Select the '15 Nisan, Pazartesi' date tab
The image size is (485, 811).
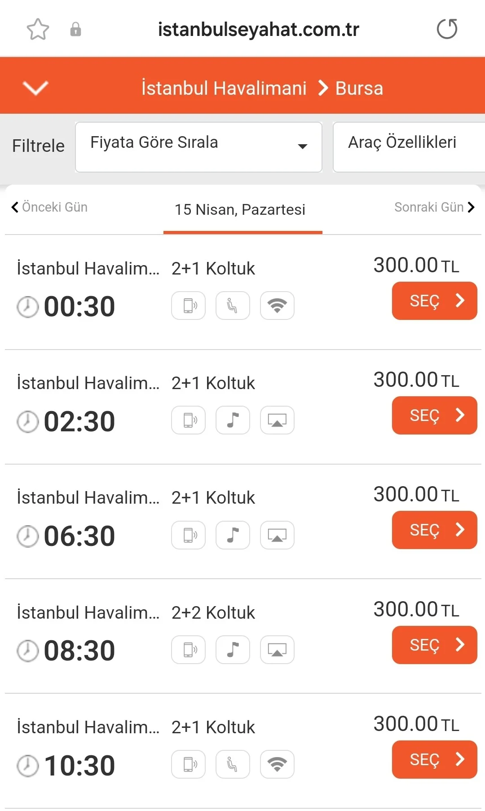(240, 210)
